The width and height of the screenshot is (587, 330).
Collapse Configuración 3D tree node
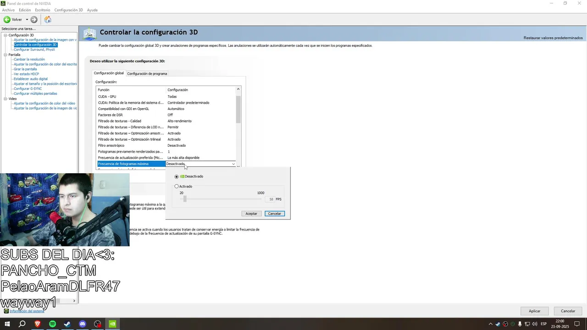click(6, 35)
